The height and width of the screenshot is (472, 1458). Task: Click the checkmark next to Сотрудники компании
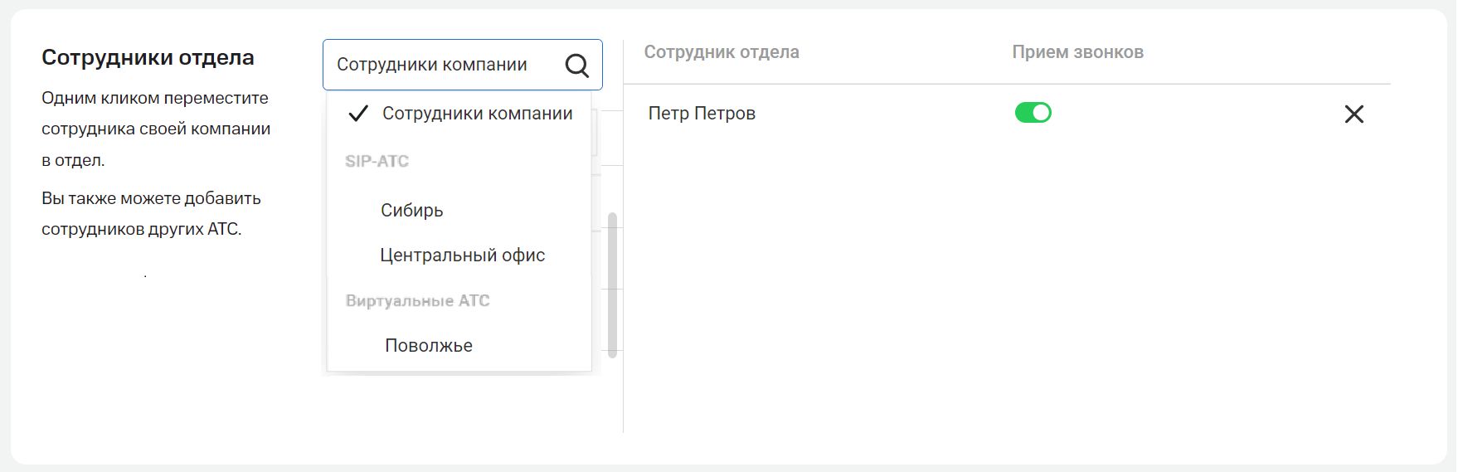click(358, 114)
